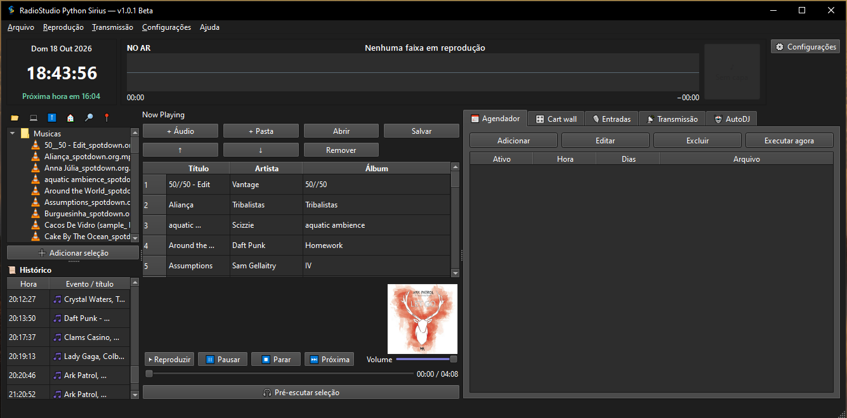
Task: Click the blue up-arrow icon above the tree
Action: click(x=51, y=118)
